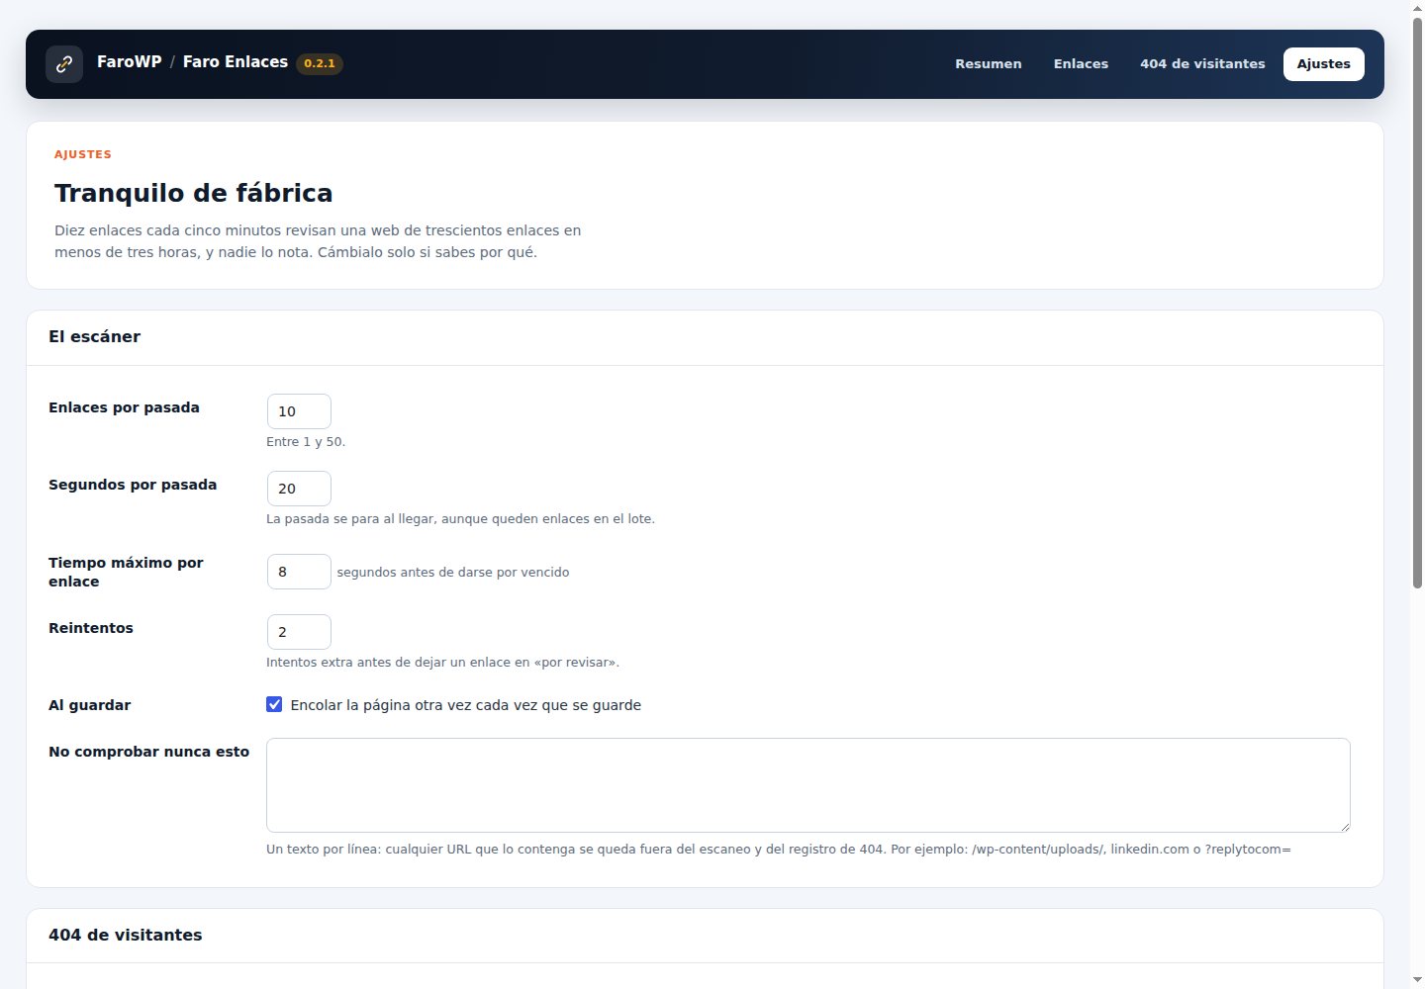This screenshot has height=989, width=1425.
Task: Focus the Segundos por pasada field
Action: pyautogui.click(x=299, y=489)
